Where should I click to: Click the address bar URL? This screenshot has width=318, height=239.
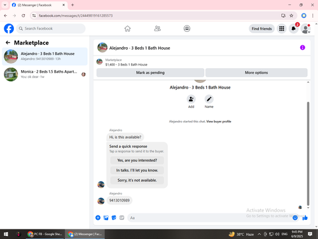(x=76, y=16)
